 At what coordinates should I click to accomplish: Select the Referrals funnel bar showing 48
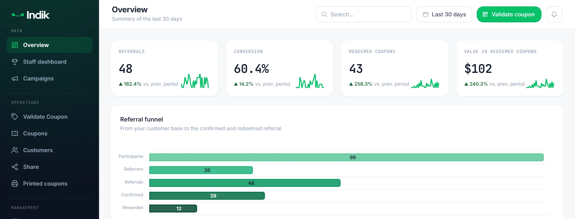point(245,183)
